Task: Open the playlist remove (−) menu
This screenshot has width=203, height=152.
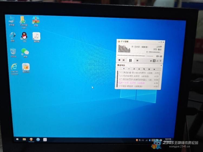Action: pyautogui.click(x=129, y=69)
